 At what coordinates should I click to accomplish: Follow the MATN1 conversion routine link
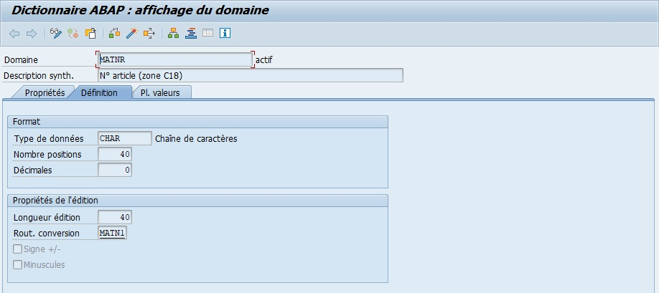[x=111, y=234]
